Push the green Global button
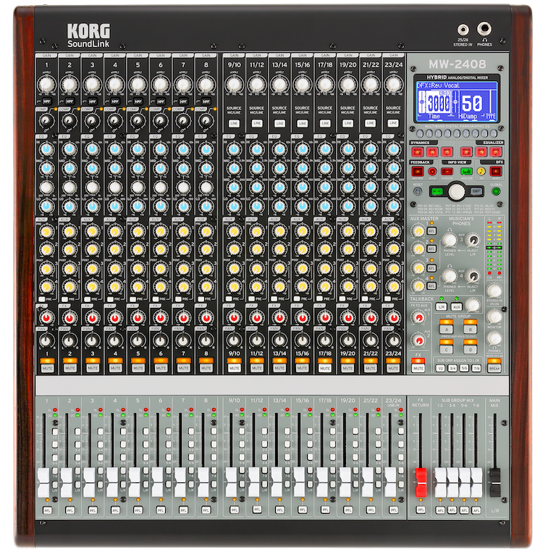 pyautogui.click(x=496, y=191)
